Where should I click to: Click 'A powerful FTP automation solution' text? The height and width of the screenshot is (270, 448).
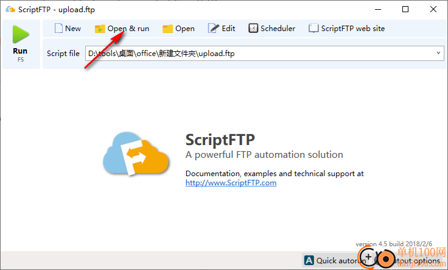pos(264,155)
